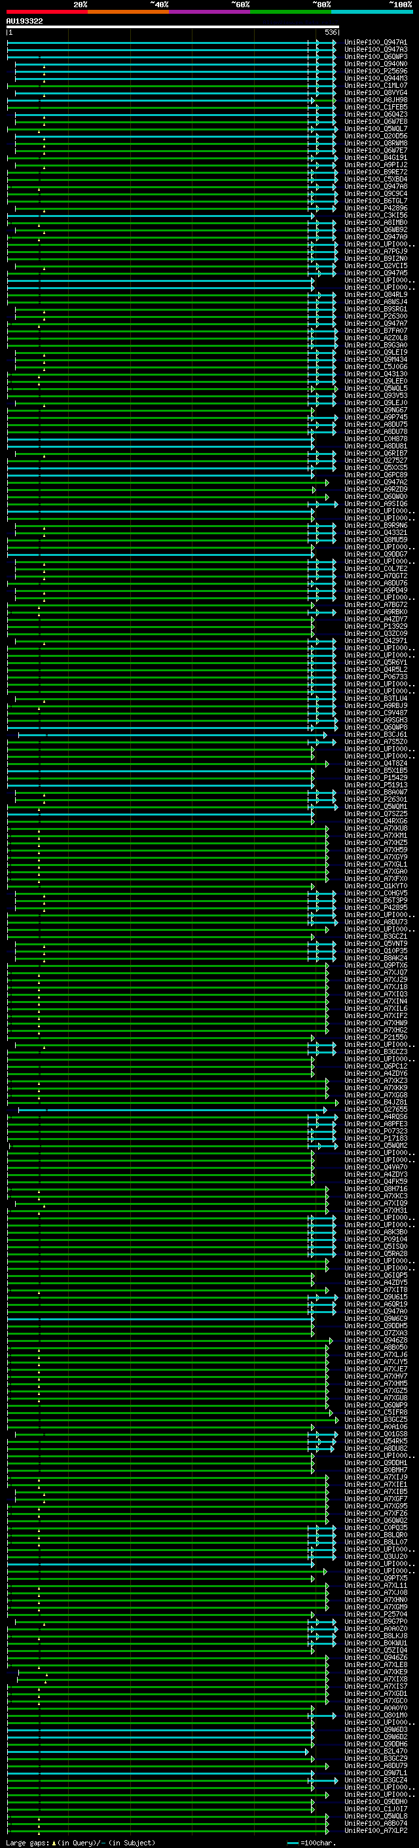Select hit label UniRef100_P51913

375,785
